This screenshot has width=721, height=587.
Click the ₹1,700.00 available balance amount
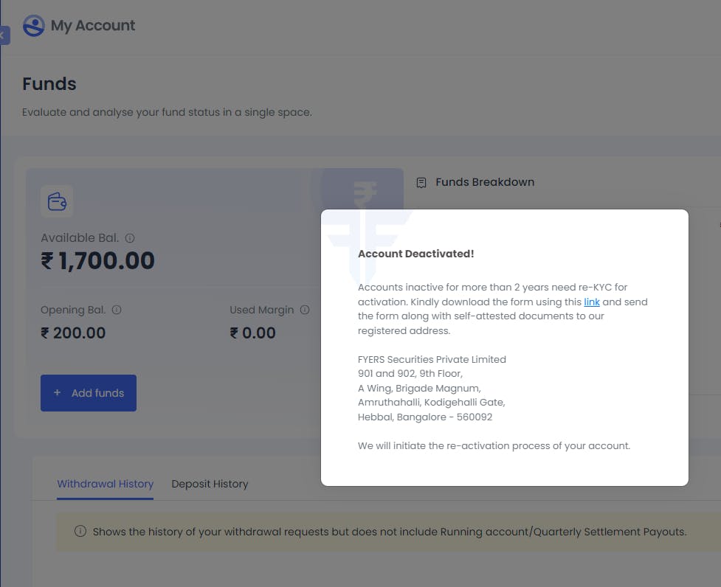click(x=97, y=260)
